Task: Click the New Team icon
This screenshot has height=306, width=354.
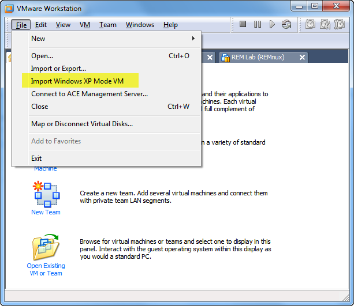Action: (x=46, y=194)
